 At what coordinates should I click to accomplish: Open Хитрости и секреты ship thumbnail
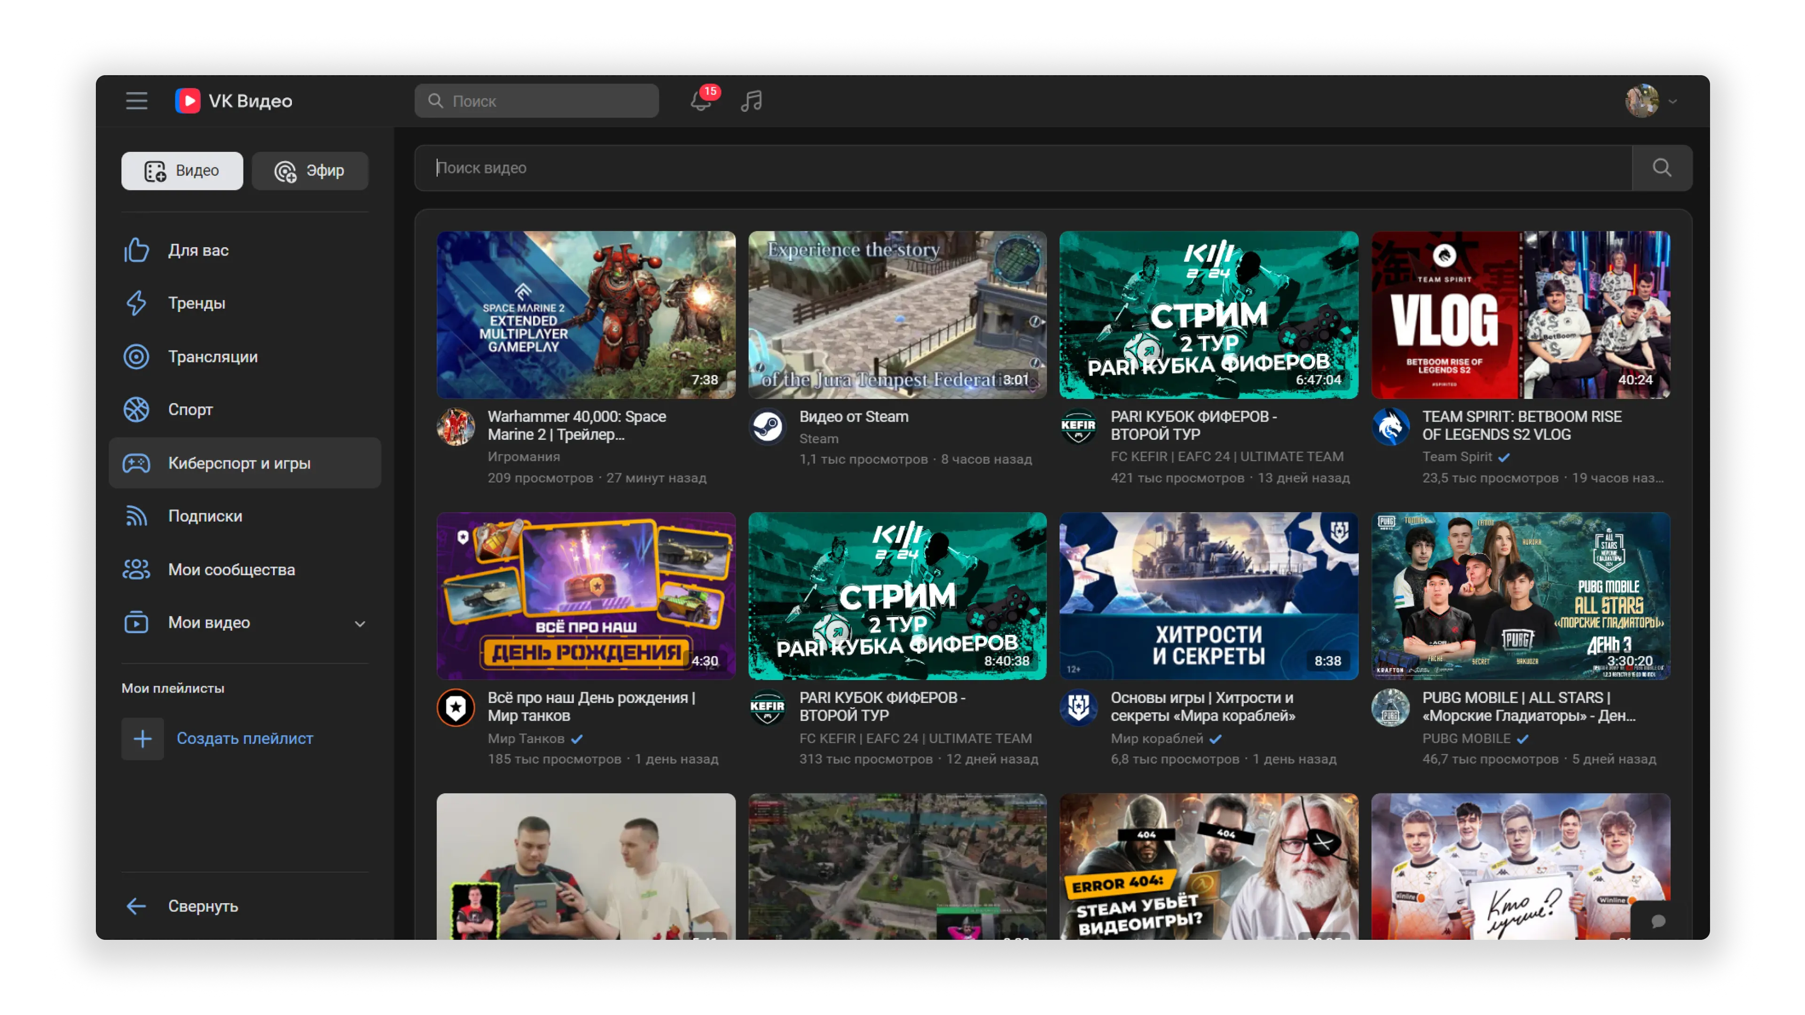coord(1209,596)
